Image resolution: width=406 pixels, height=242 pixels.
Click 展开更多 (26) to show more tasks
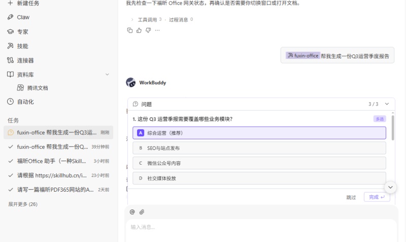23,204
